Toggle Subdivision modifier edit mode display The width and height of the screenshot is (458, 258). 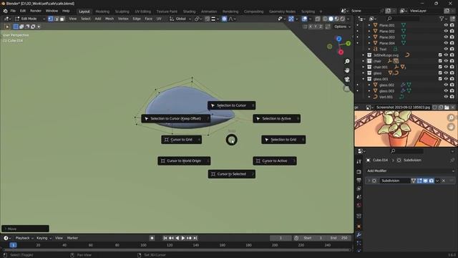tap(419, 181)
